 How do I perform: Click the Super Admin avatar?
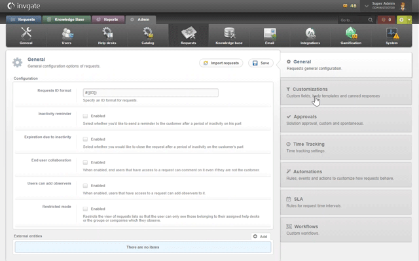[x=403, y=6]
